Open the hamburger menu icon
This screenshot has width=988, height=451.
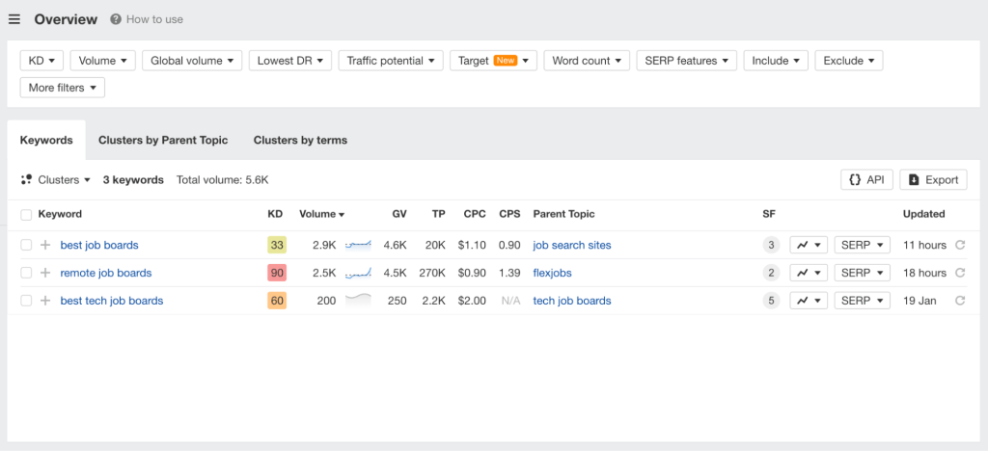pyautogui.click(x=14, y=19)
